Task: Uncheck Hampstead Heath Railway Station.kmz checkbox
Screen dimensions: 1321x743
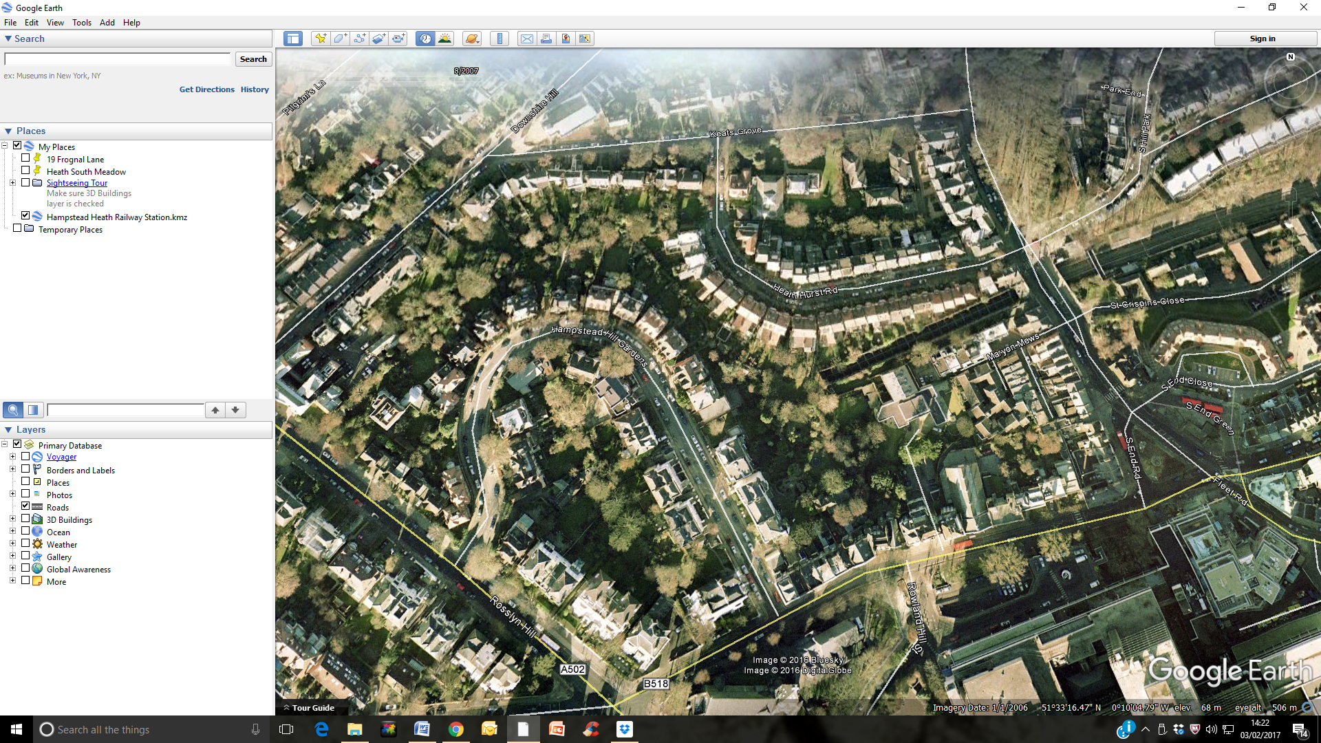Action: point(25,216)
